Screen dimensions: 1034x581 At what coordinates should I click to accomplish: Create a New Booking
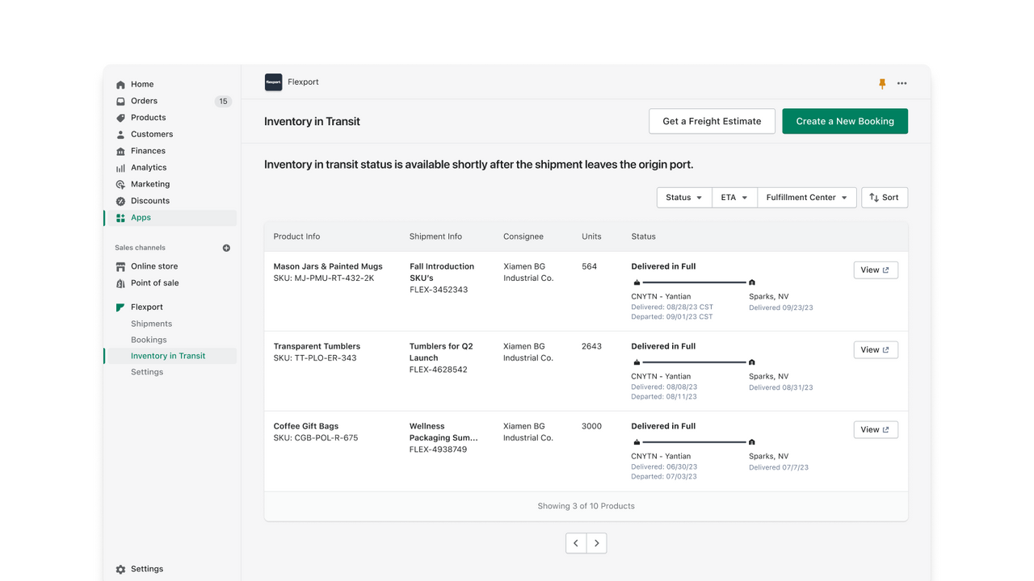844,121
